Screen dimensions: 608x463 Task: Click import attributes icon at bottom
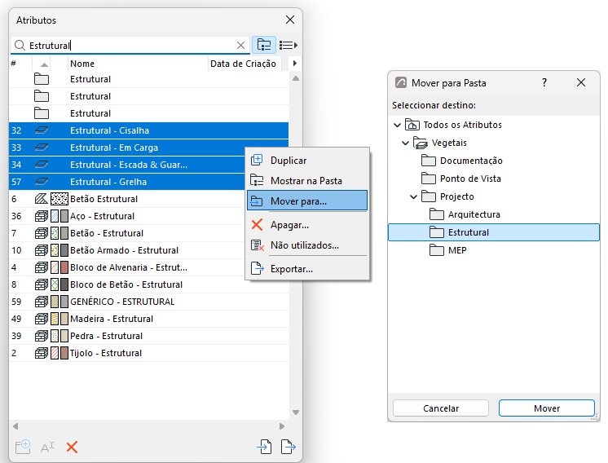[264, 447]
